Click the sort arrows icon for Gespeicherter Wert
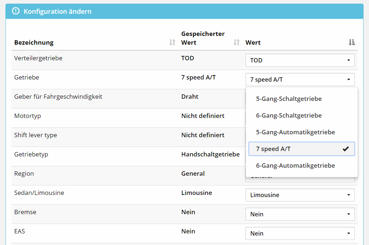The height and width of the screenshot is (245, 369). 236,42
